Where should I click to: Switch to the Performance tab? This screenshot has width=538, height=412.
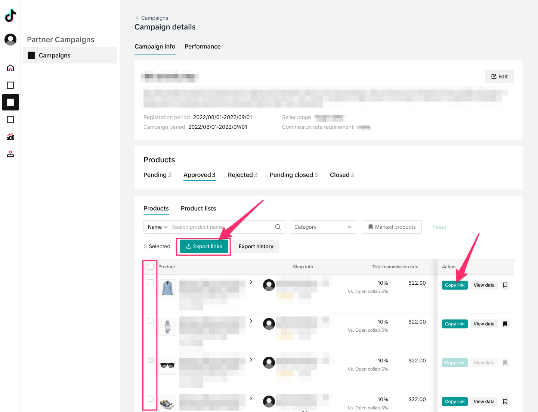202,47
